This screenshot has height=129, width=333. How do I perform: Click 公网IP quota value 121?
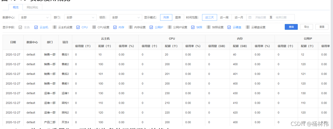pos(303,74)
